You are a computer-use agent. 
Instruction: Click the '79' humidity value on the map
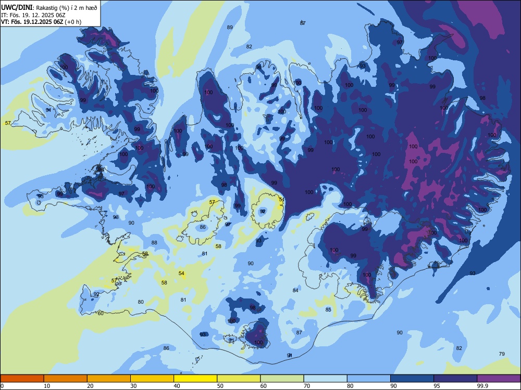pyautogui.click(x=502, y=354)
